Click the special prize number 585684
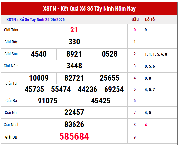179x145 pixels. pyautogui.click(x=74, y=136)
